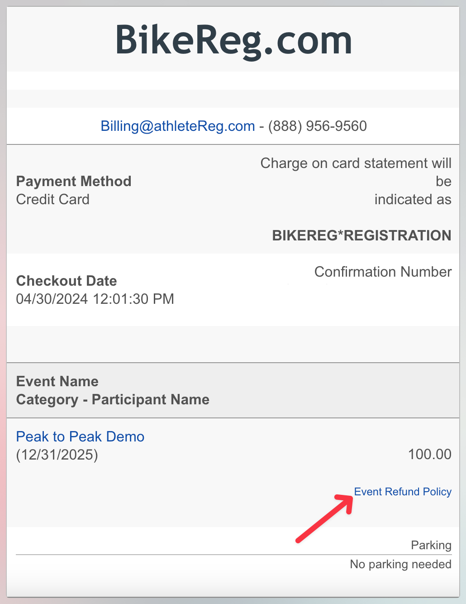The width and height of the screenshot is (466, 604).
Task: Click the 100.00 price amount
Action: [x=430, y=454]
